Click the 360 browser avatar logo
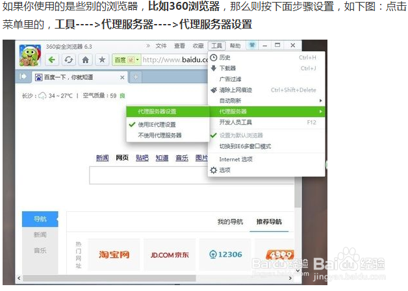 coord(30,55)
